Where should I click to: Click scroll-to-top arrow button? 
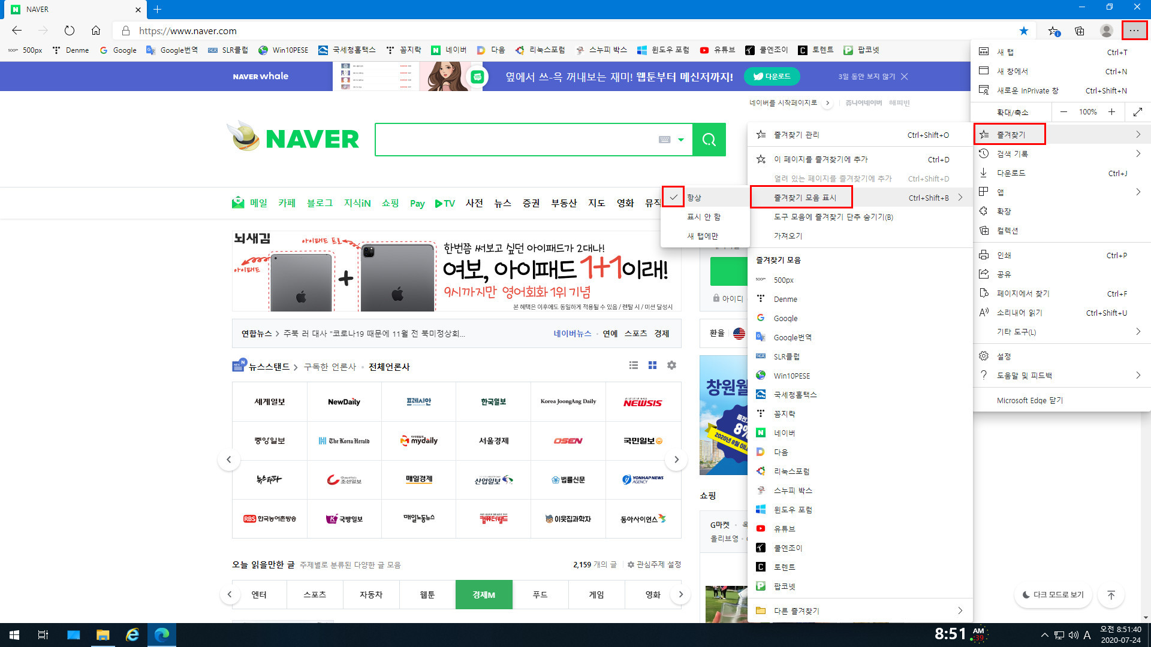tap(1111, 595)
